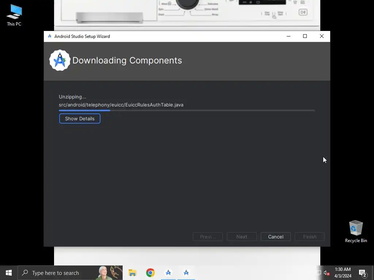Open This PC desktop icon
The height and width of the screenshot is (280, 374).
tap(14, 15)
